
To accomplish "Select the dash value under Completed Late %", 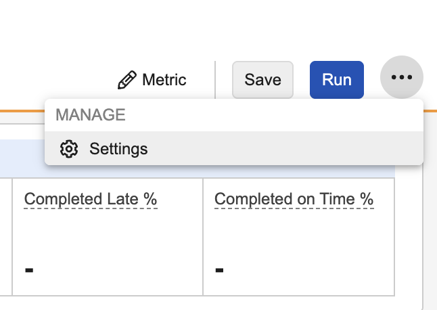I will (x=29, y=271).
